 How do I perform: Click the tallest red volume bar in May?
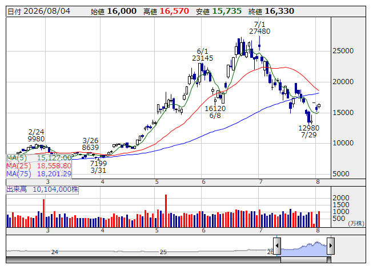click(166, 211)
